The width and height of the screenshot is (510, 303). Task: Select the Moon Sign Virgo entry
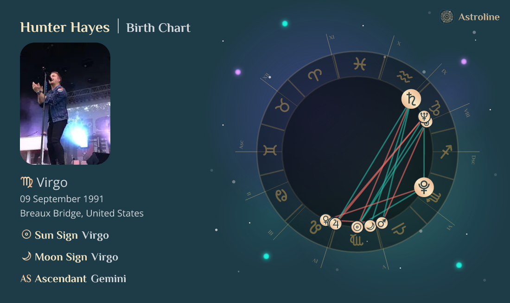click(x=70, y=257)
